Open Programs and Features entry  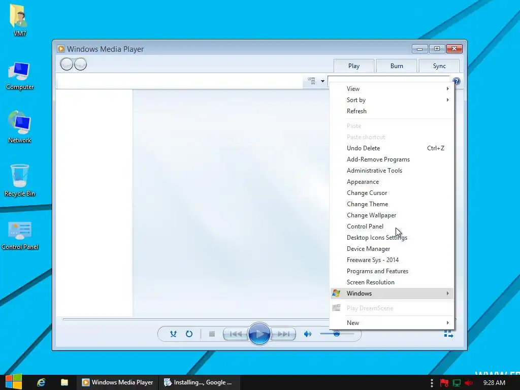pyautogui.click(x=392, y=271)
